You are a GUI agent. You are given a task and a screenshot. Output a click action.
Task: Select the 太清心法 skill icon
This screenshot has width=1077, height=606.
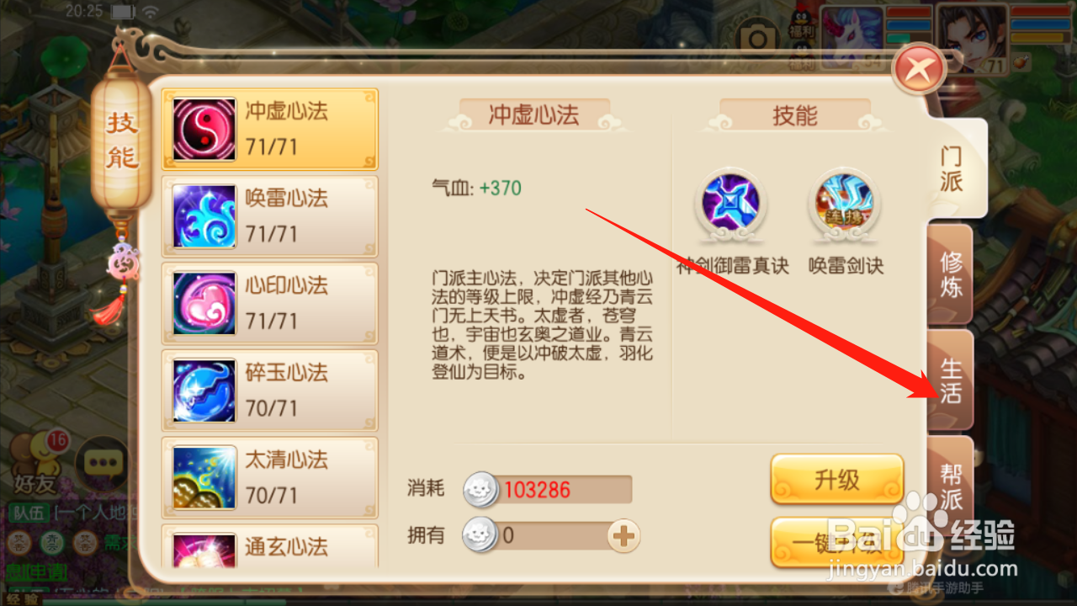[204, 477]
